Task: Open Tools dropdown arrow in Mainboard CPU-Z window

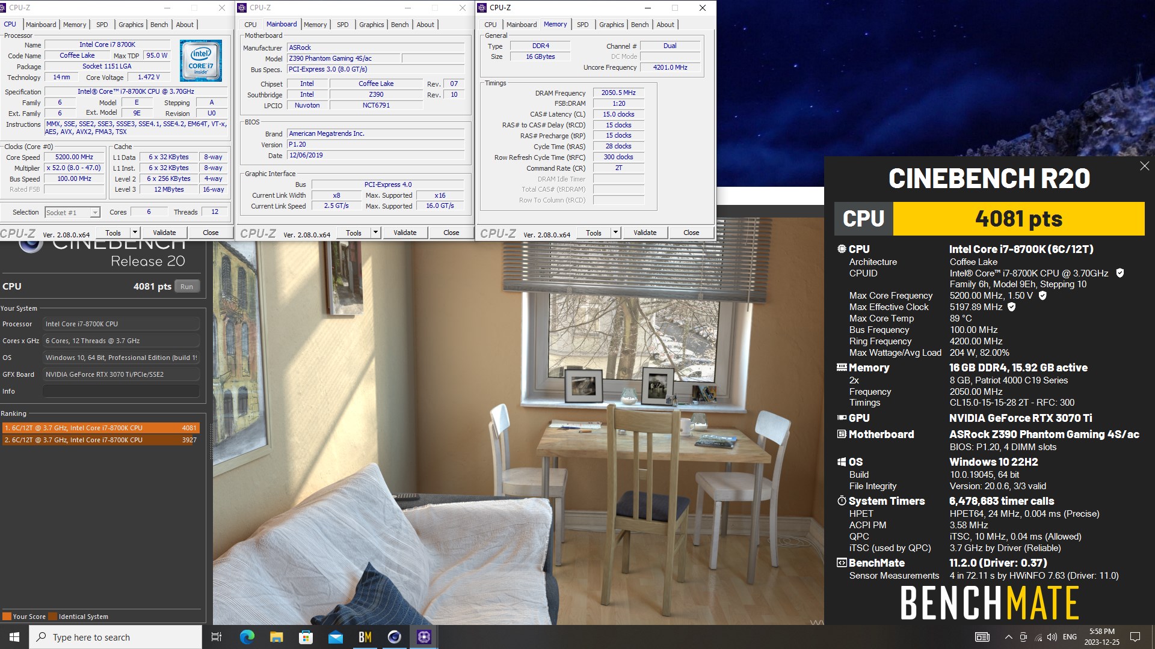Action: (375, 233)
